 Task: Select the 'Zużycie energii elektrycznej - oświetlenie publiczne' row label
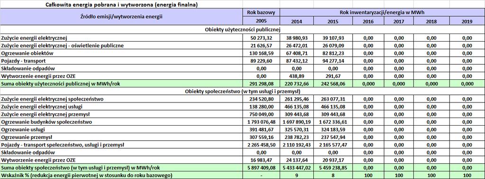point(63,46)
